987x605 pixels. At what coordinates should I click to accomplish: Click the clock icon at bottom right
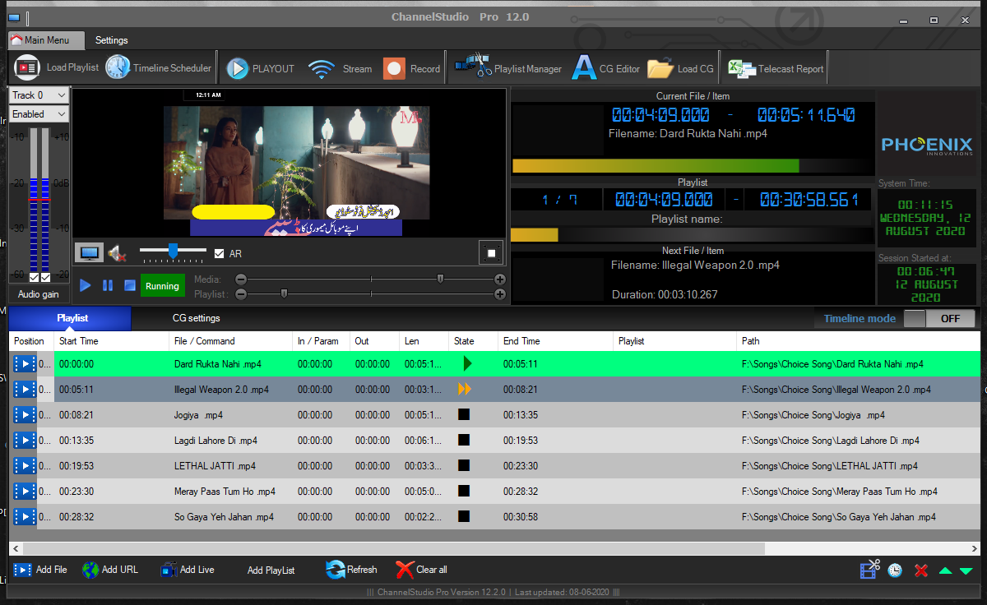coord(895,570)
